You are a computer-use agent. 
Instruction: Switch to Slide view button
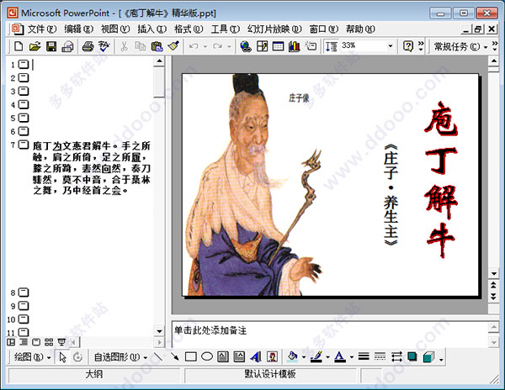(x=36, y=342)
